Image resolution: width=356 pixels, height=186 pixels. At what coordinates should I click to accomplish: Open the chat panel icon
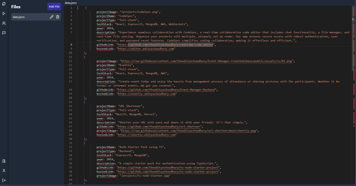pyautogui.click(x=4, y=33)
